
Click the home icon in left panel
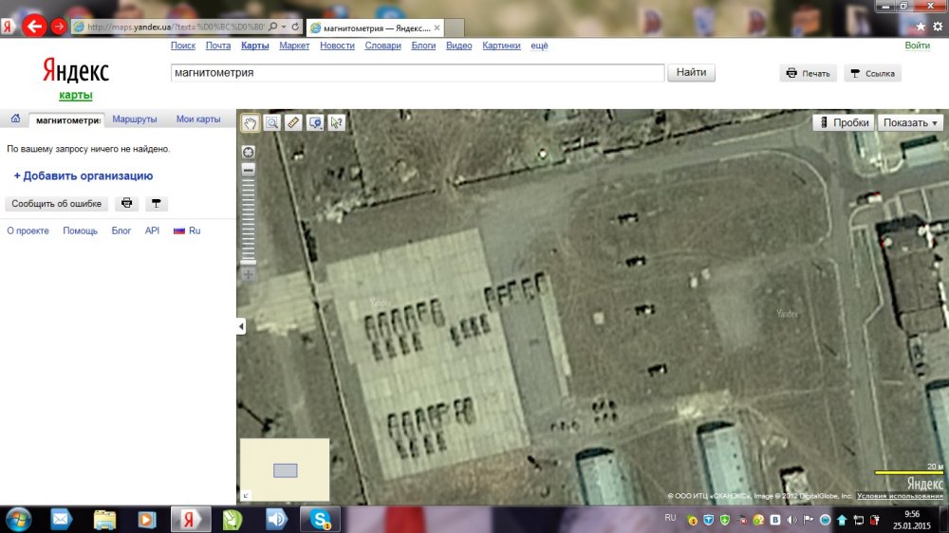coord(15,119)
